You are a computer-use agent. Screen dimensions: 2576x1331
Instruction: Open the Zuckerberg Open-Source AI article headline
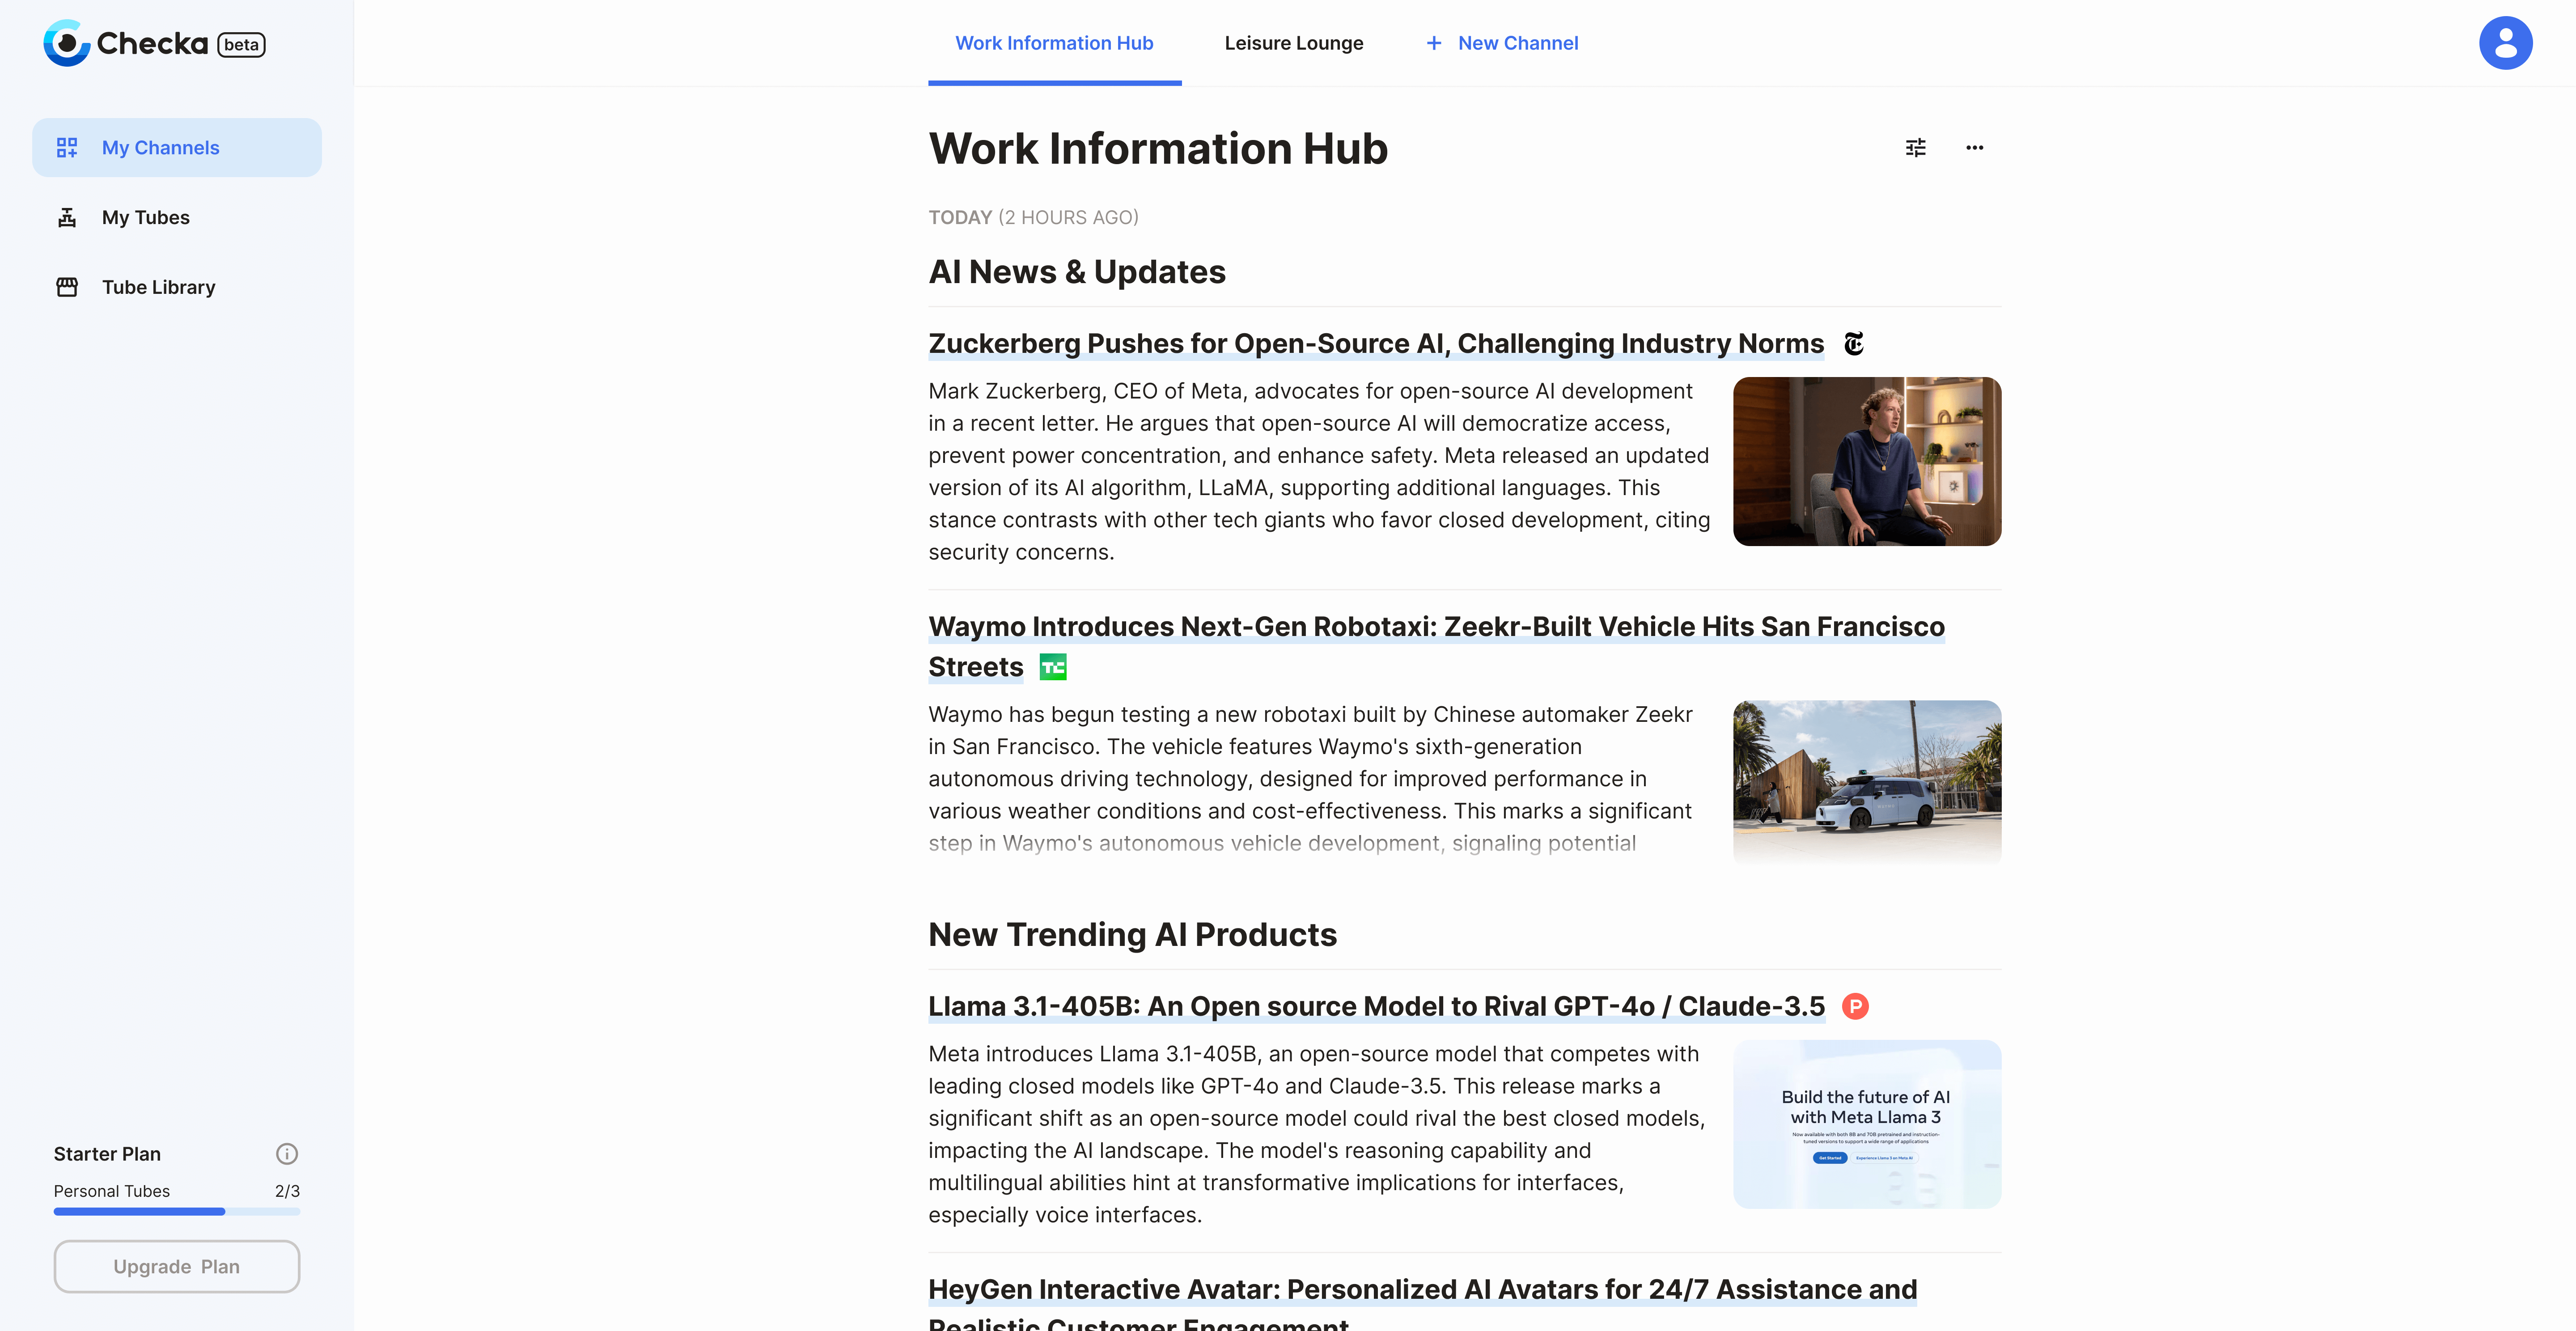(1375, 344)
